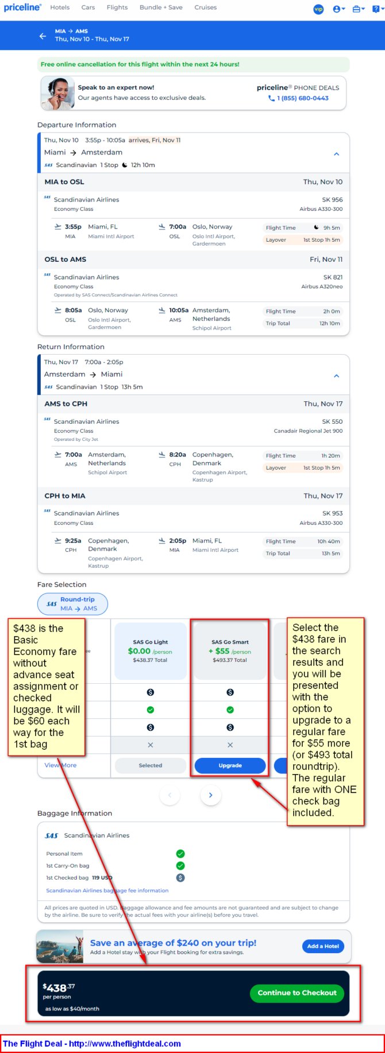
Task: Open the account profile dropdown
Action: [x=339, y=9]
